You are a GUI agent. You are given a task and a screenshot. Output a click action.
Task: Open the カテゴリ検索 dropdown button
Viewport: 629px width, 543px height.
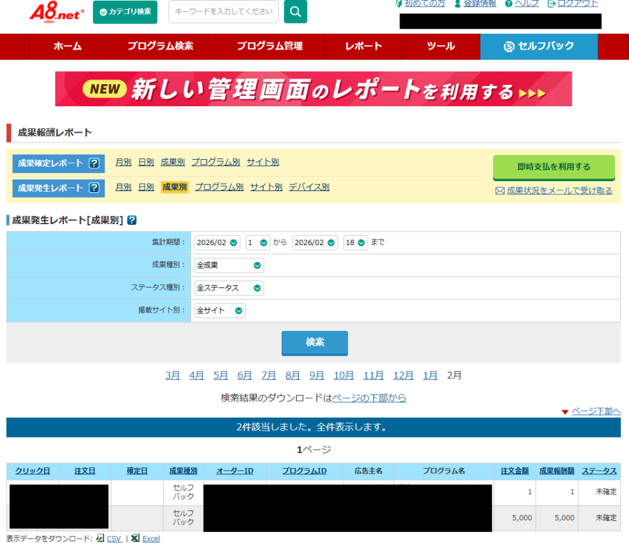tap(125, 12)
